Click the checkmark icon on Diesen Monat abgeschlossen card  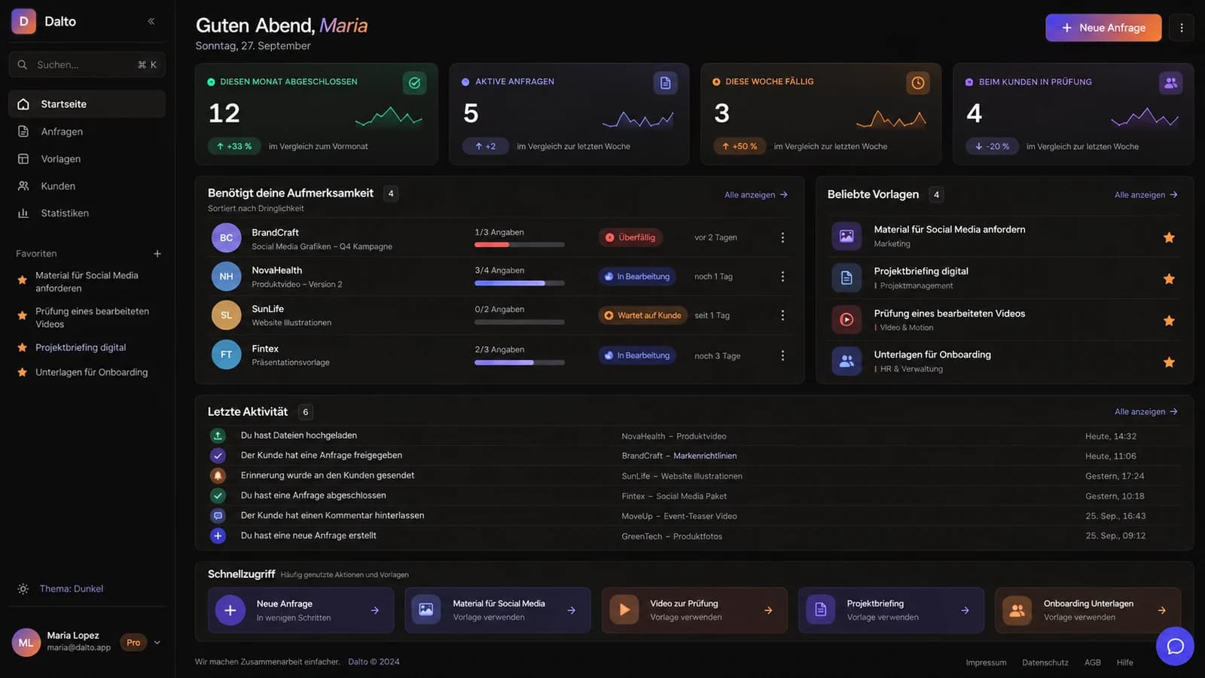coord(414,83)
